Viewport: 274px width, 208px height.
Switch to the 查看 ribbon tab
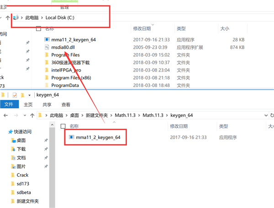tap(66, 105)
